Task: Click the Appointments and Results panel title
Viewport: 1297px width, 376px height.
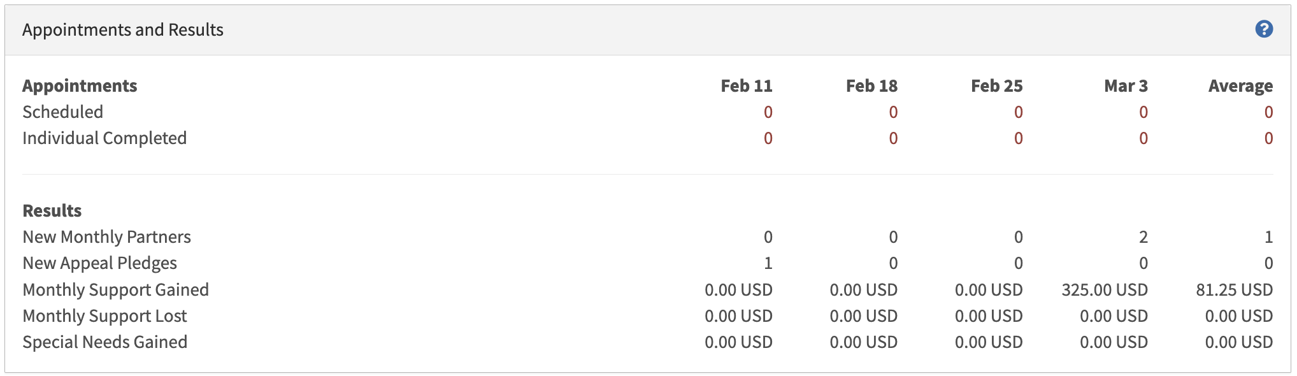Action: 123,30
